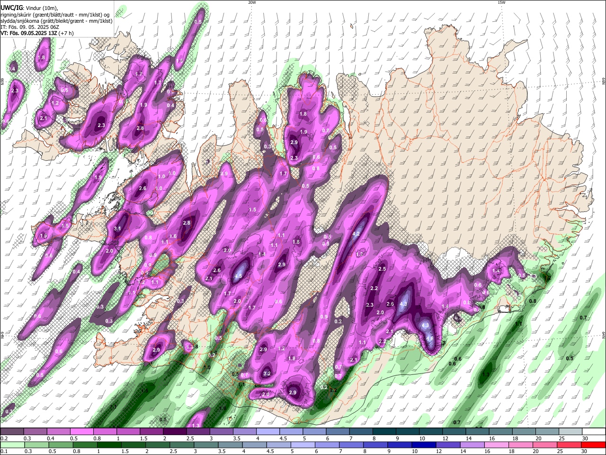This screenshot has height=455, width=606.
Task: Click the '3.1' snowfall value on the map
Action: coord(118,228)
